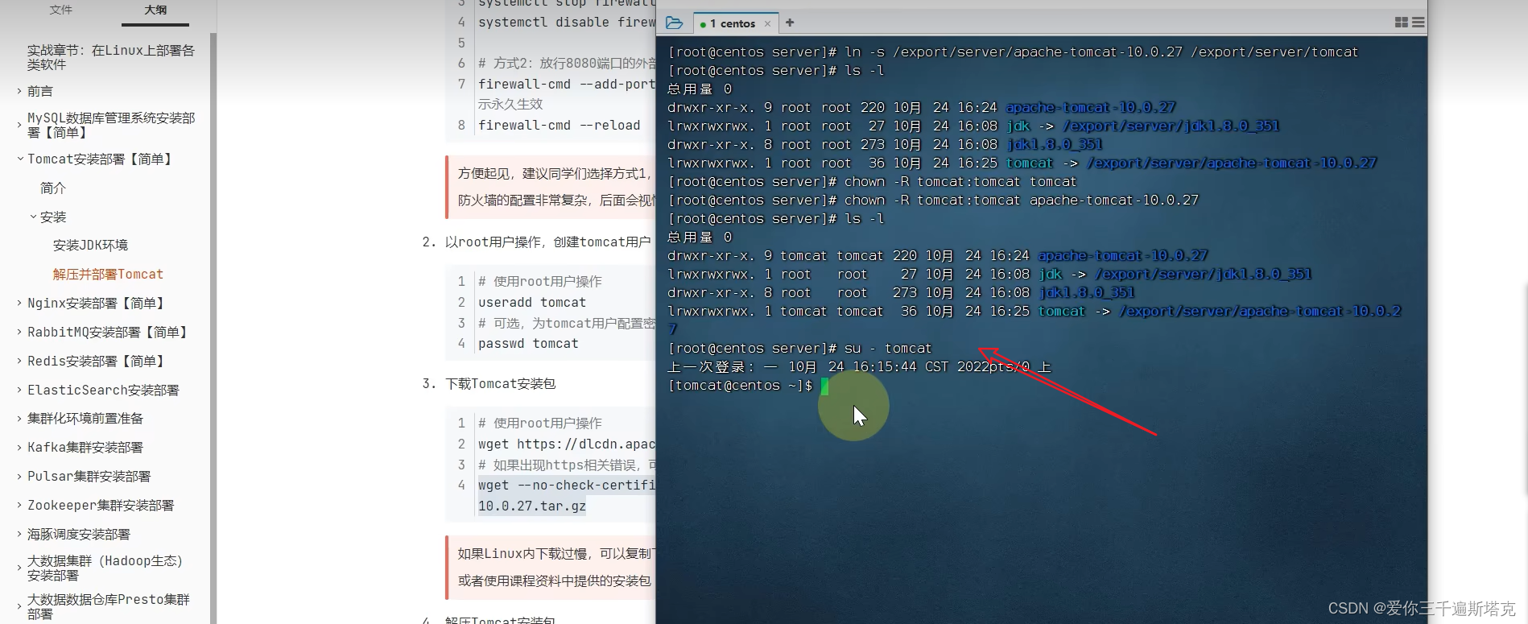
Task: Expand Zookeeper集群安装部署 outline chevron
Action: pos(19,505)
